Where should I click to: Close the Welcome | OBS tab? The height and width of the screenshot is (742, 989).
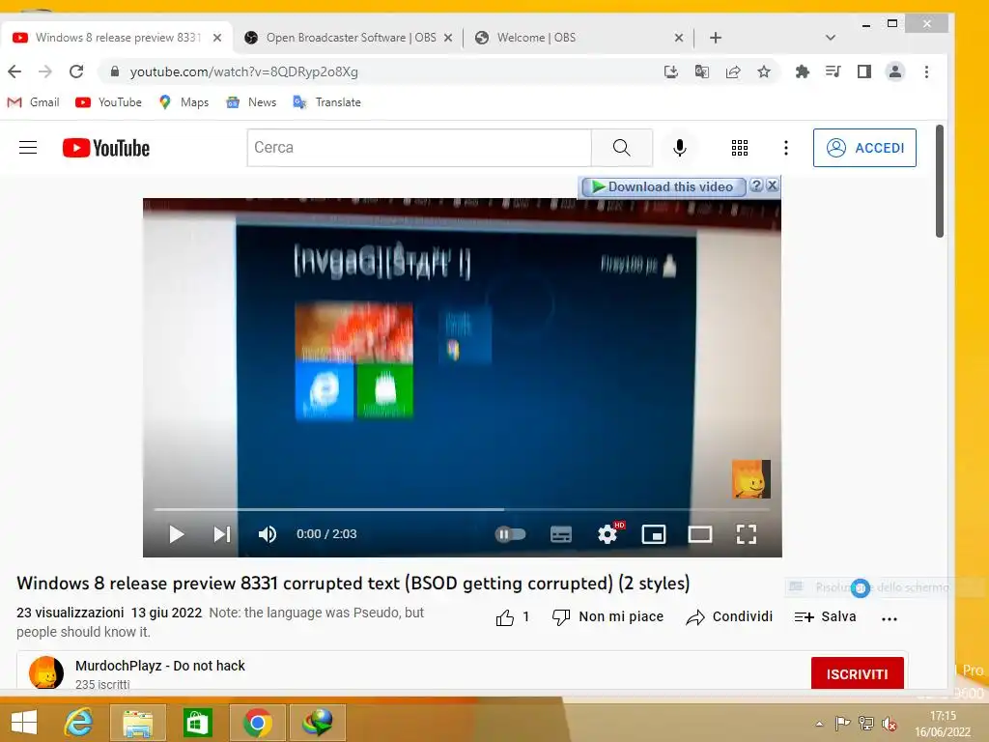pos(679,38)
